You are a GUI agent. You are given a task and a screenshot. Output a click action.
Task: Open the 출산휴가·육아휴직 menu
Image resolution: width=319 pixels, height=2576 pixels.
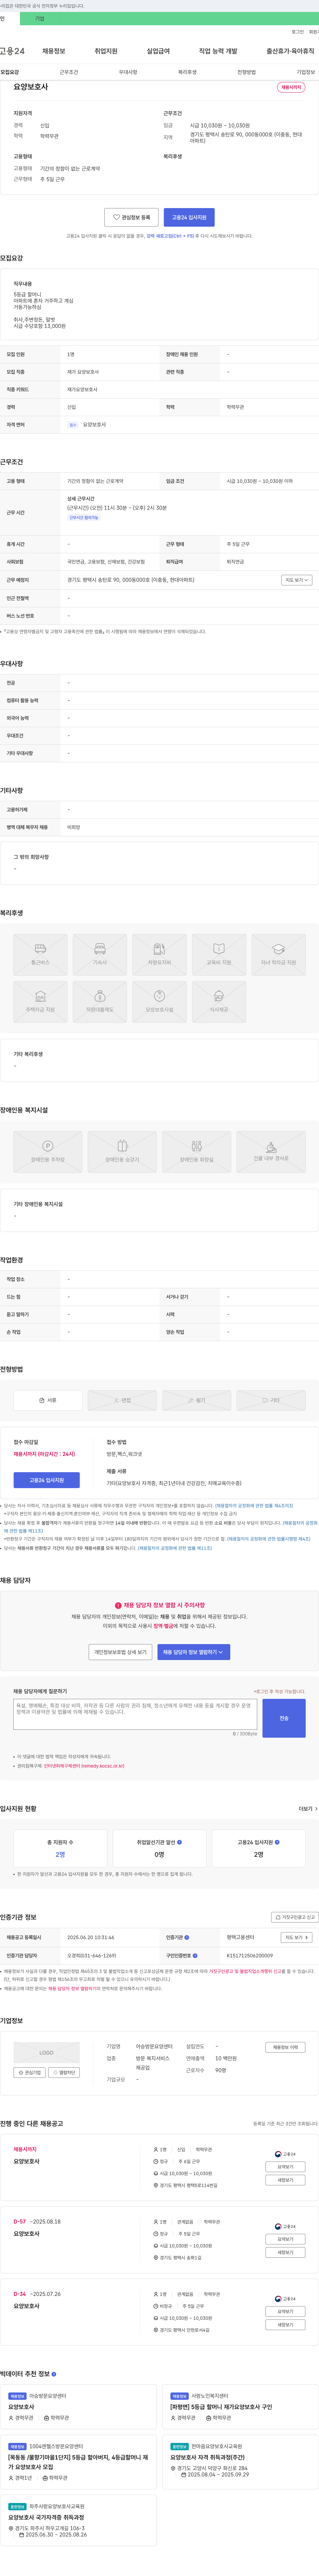tap(290, 51)
